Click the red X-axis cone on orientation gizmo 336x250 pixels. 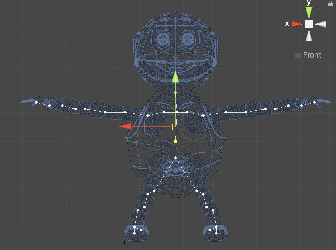(x=298, y=24)
